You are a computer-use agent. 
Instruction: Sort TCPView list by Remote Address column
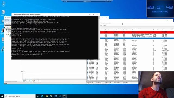point(136,30)
